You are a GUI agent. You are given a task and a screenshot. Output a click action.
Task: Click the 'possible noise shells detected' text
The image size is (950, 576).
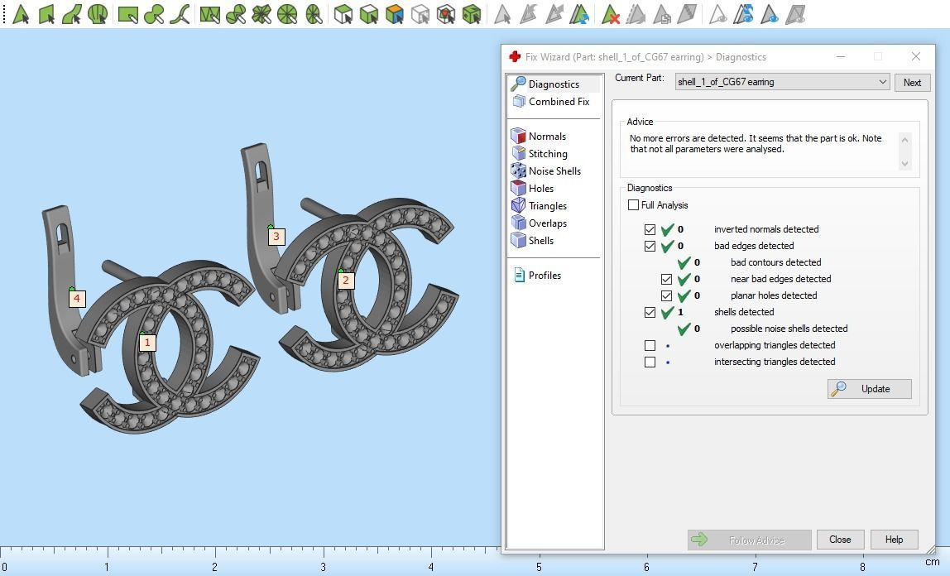[x=789, y=329]
